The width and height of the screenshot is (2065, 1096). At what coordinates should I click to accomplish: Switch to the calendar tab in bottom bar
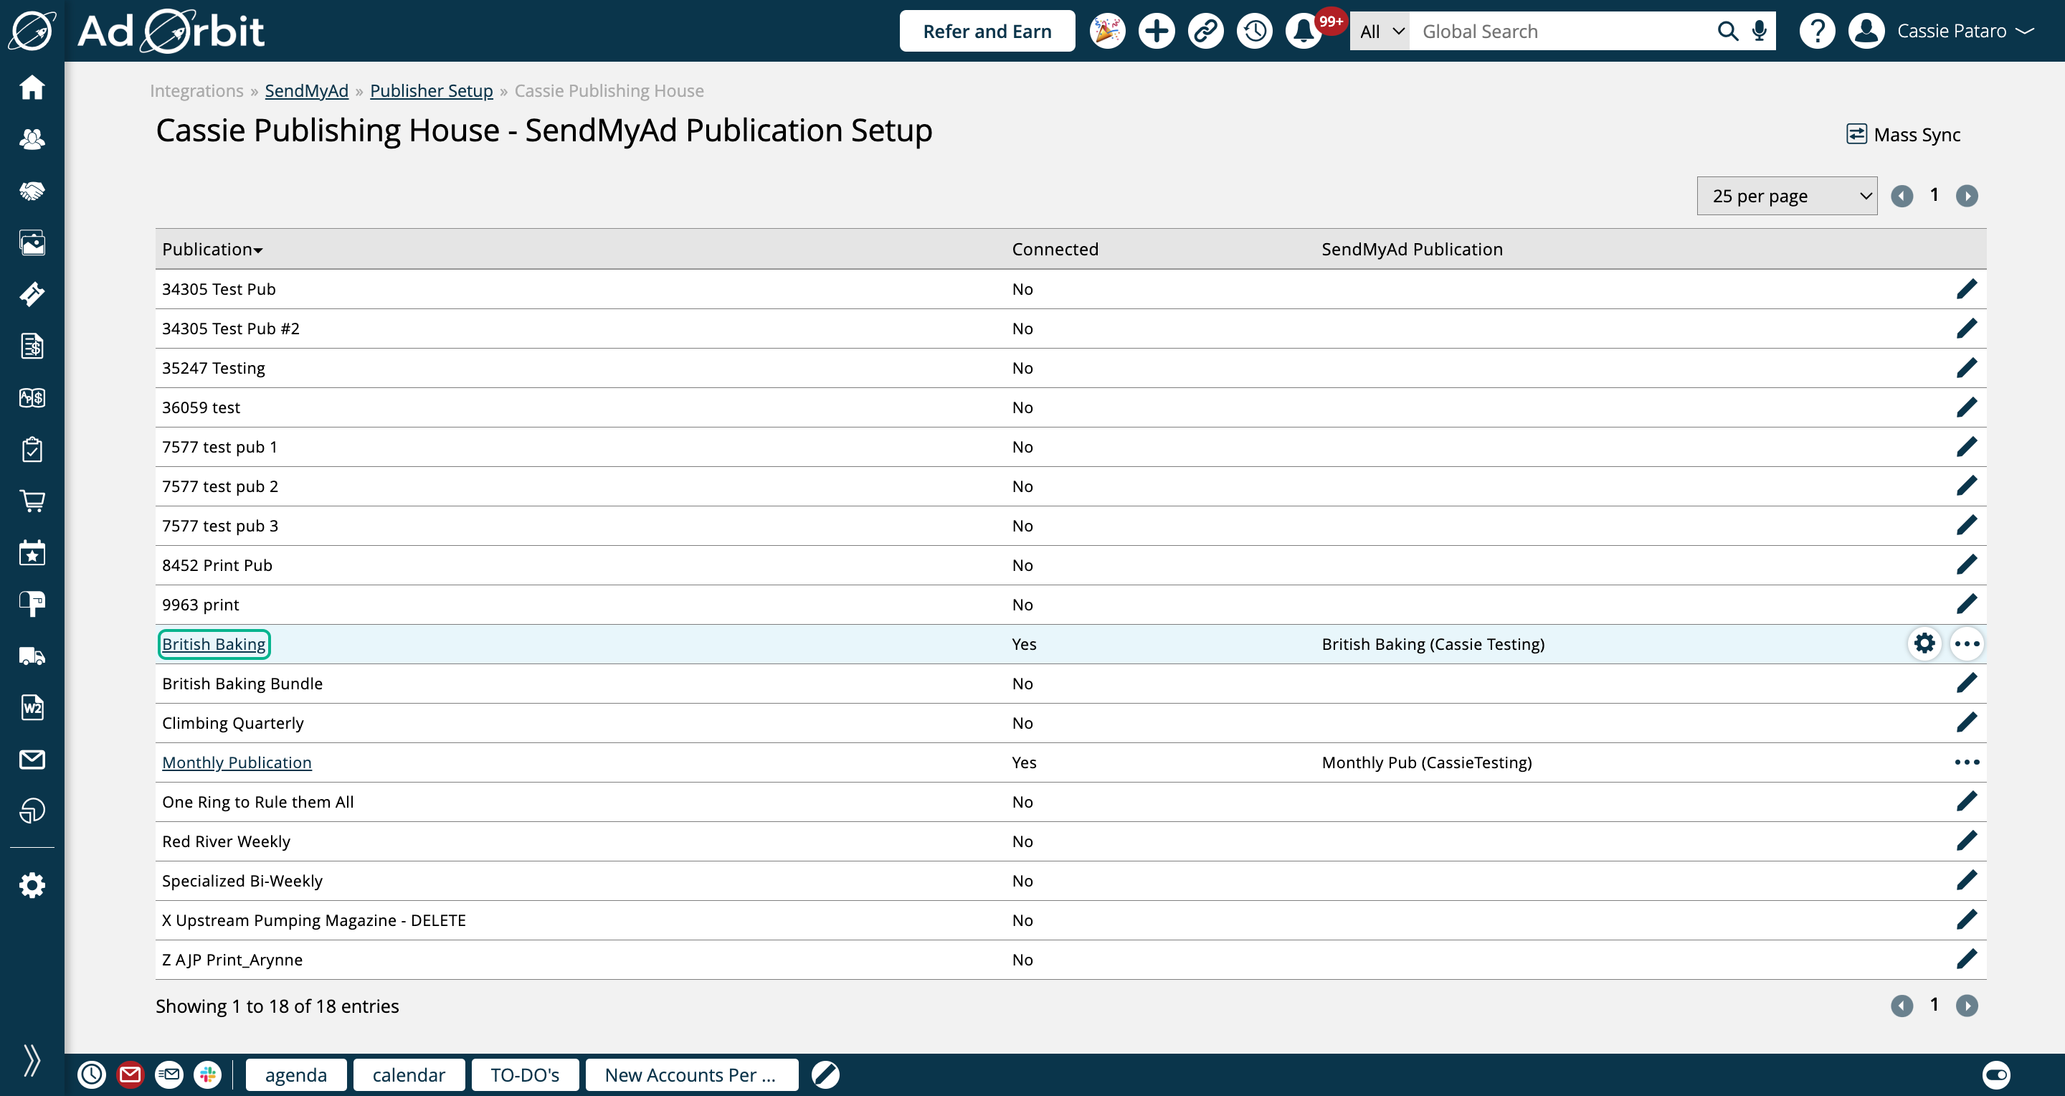pos(408,1074)
